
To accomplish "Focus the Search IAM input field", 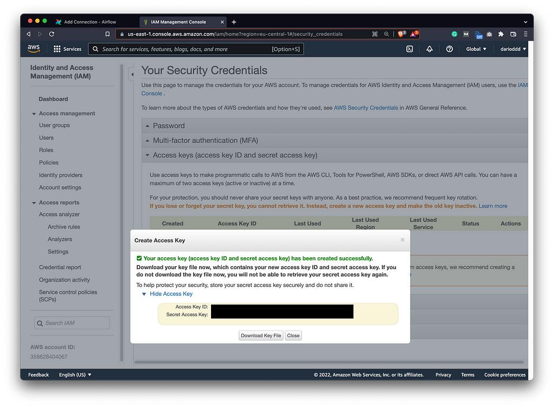I will point(72,323).
